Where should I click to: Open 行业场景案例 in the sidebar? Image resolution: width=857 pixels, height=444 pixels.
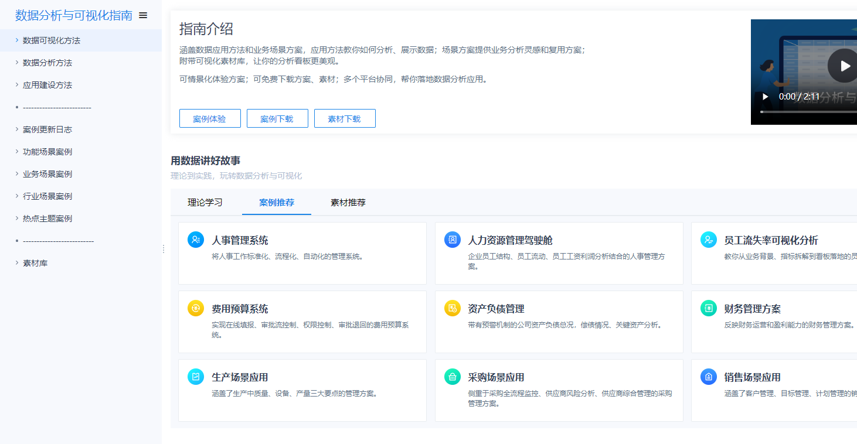point(47,196)
